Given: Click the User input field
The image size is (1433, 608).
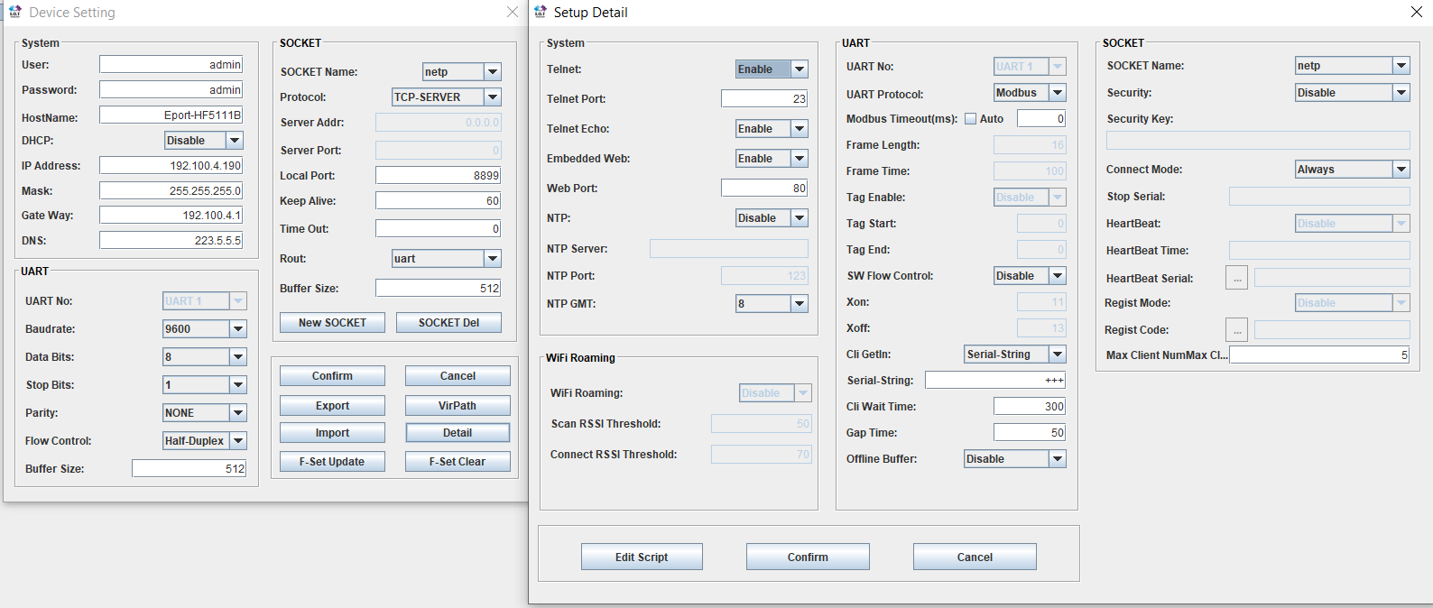Looking at the screenshot, I should coord(171,65).
